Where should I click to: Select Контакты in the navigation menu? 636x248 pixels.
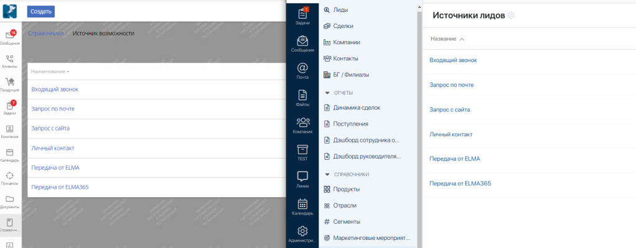[x=341, y=58]
